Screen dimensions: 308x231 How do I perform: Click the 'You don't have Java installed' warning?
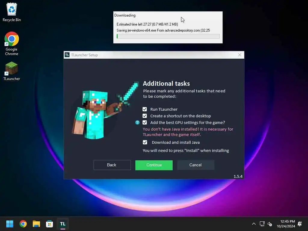pyautogui.click(x=188, y=132)
